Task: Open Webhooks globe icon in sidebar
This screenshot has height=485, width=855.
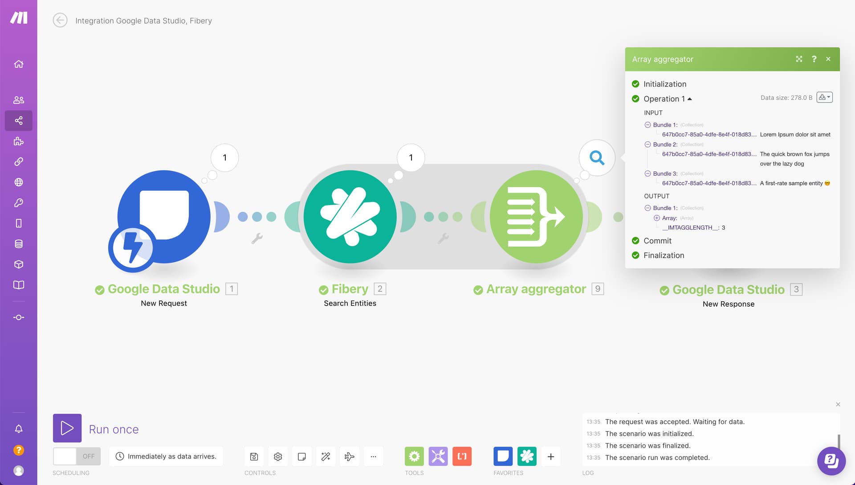Action: coord(19,182)
